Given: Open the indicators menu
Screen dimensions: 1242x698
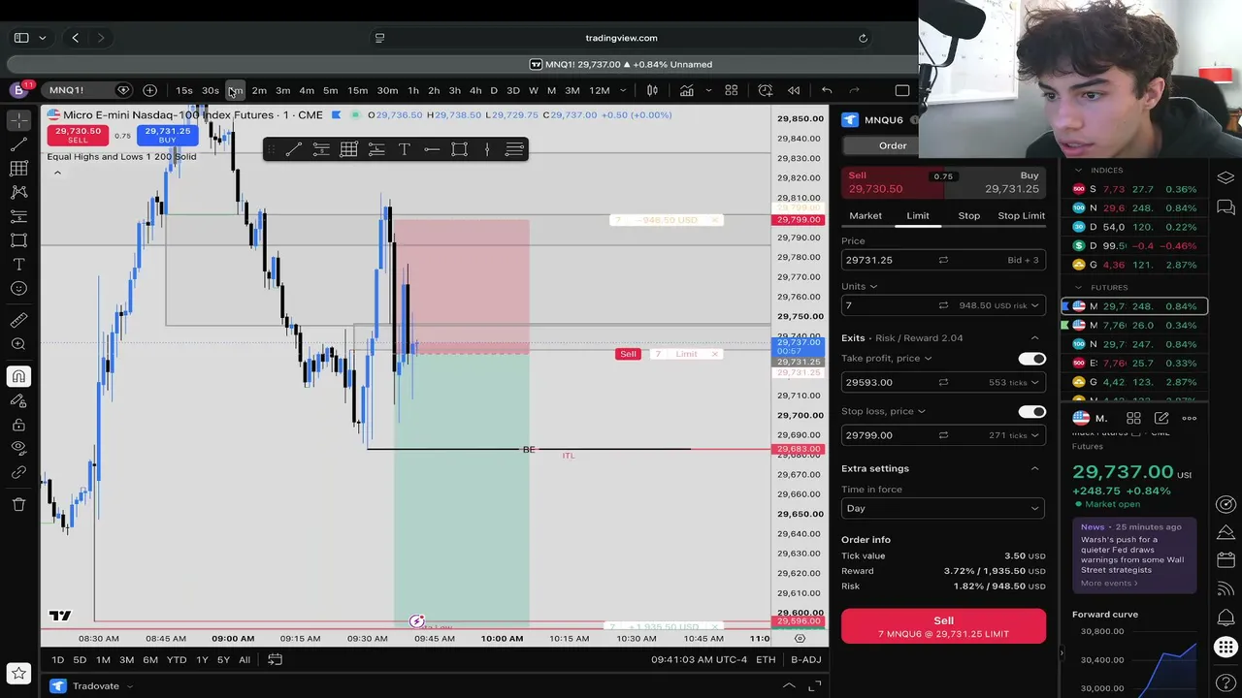Looking at the screenshot, I should (x=686, y=90).
